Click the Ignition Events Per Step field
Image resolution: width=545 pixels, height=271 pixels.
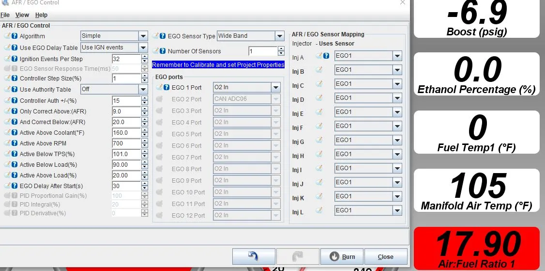(126, 59)
